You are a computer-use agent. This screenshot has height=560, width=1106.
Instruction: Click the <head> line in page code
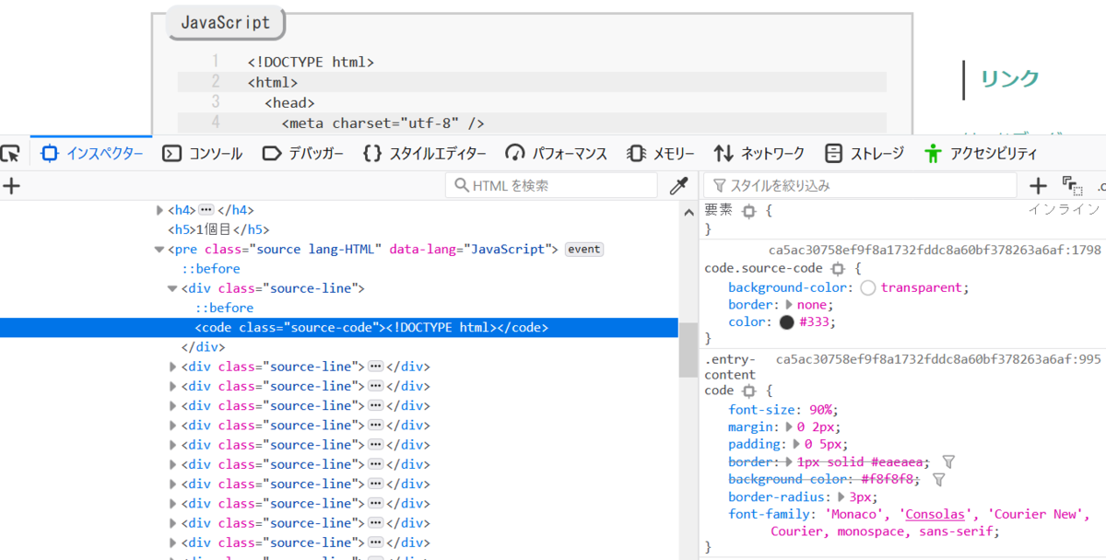click(x=289, y=102)
